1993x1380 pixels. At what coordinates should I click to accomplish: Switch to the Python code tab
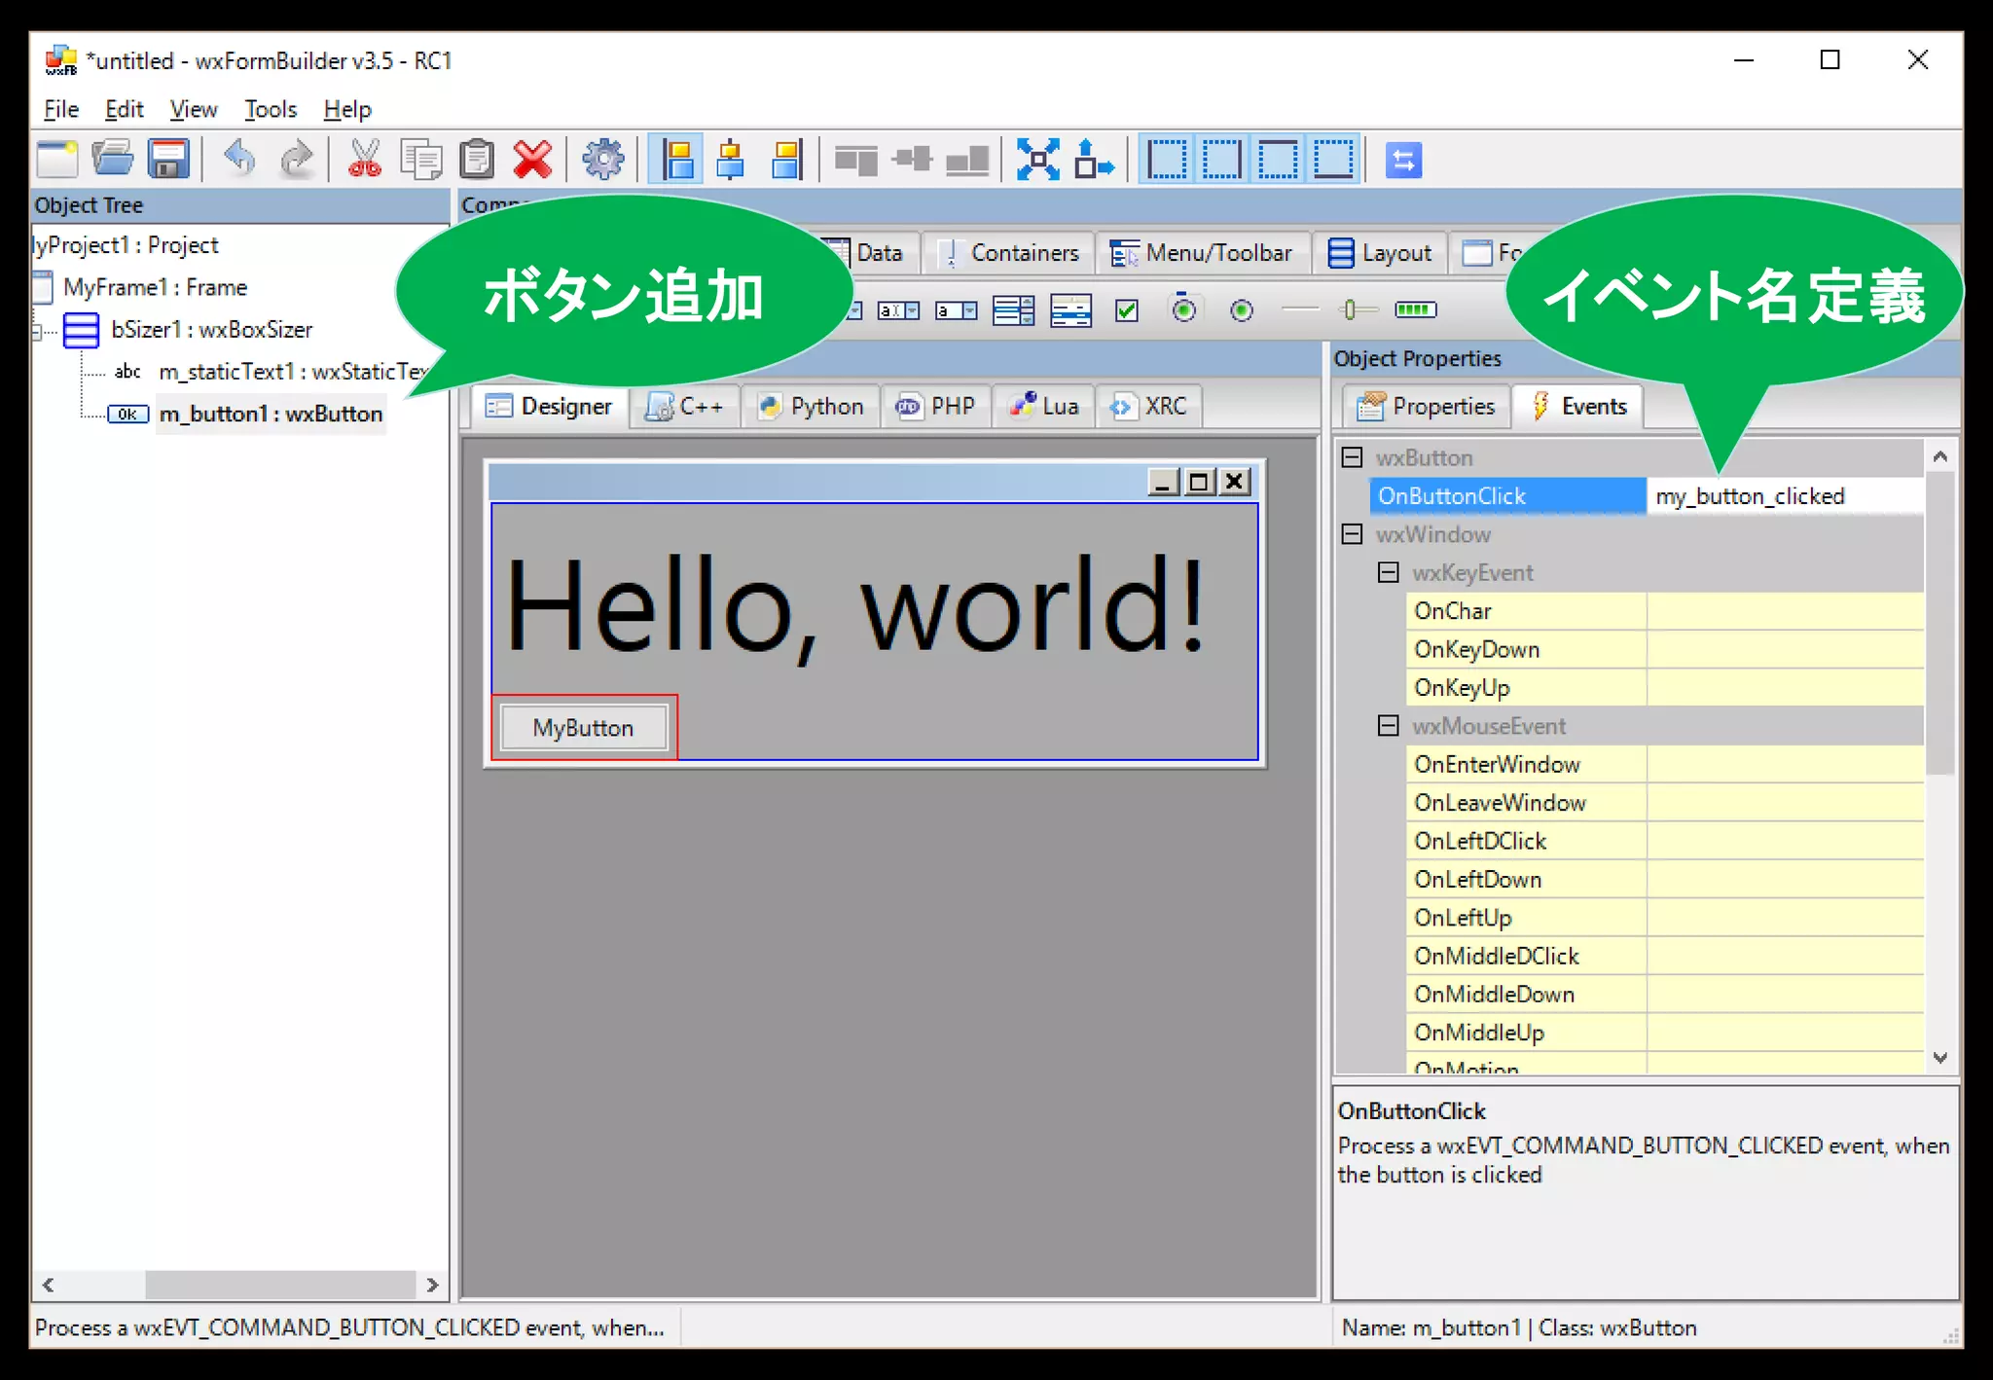811,406
